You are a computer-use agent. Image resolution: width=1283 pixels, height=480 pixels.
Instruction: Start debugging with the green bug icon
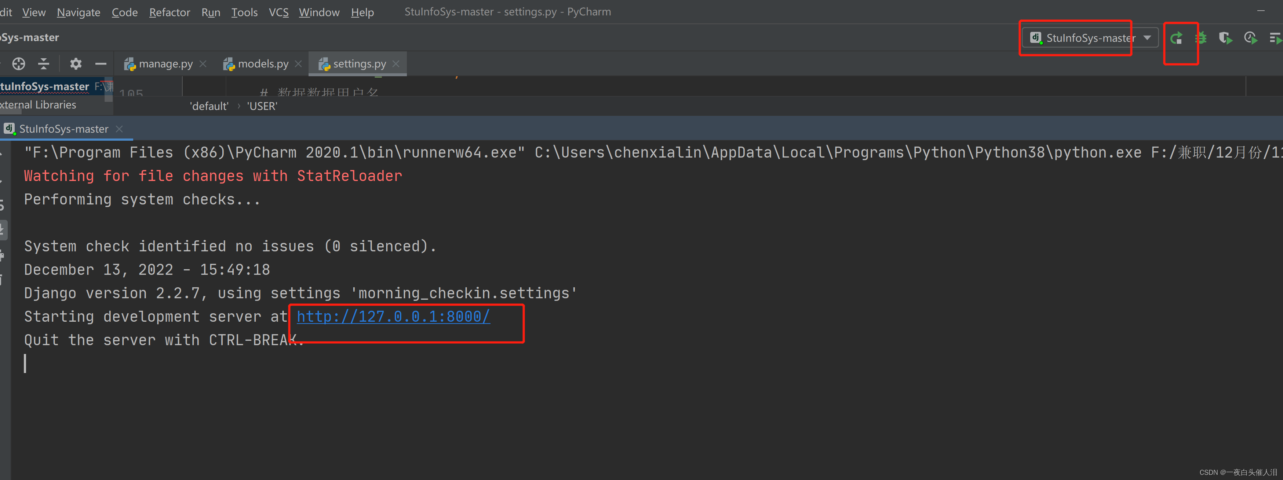coord(1201,38)
